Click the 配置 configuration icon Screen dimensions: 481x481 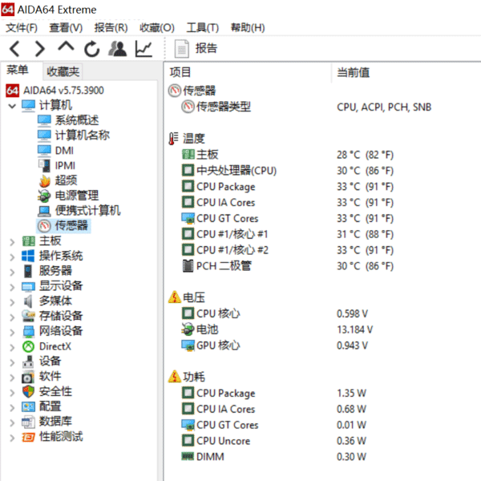click(x=29, y=406)
